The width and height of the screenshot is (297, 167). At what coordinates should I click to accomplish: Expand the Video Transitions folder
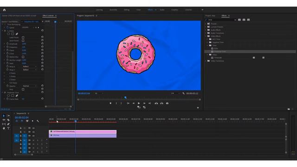click(x=206, y=61)
